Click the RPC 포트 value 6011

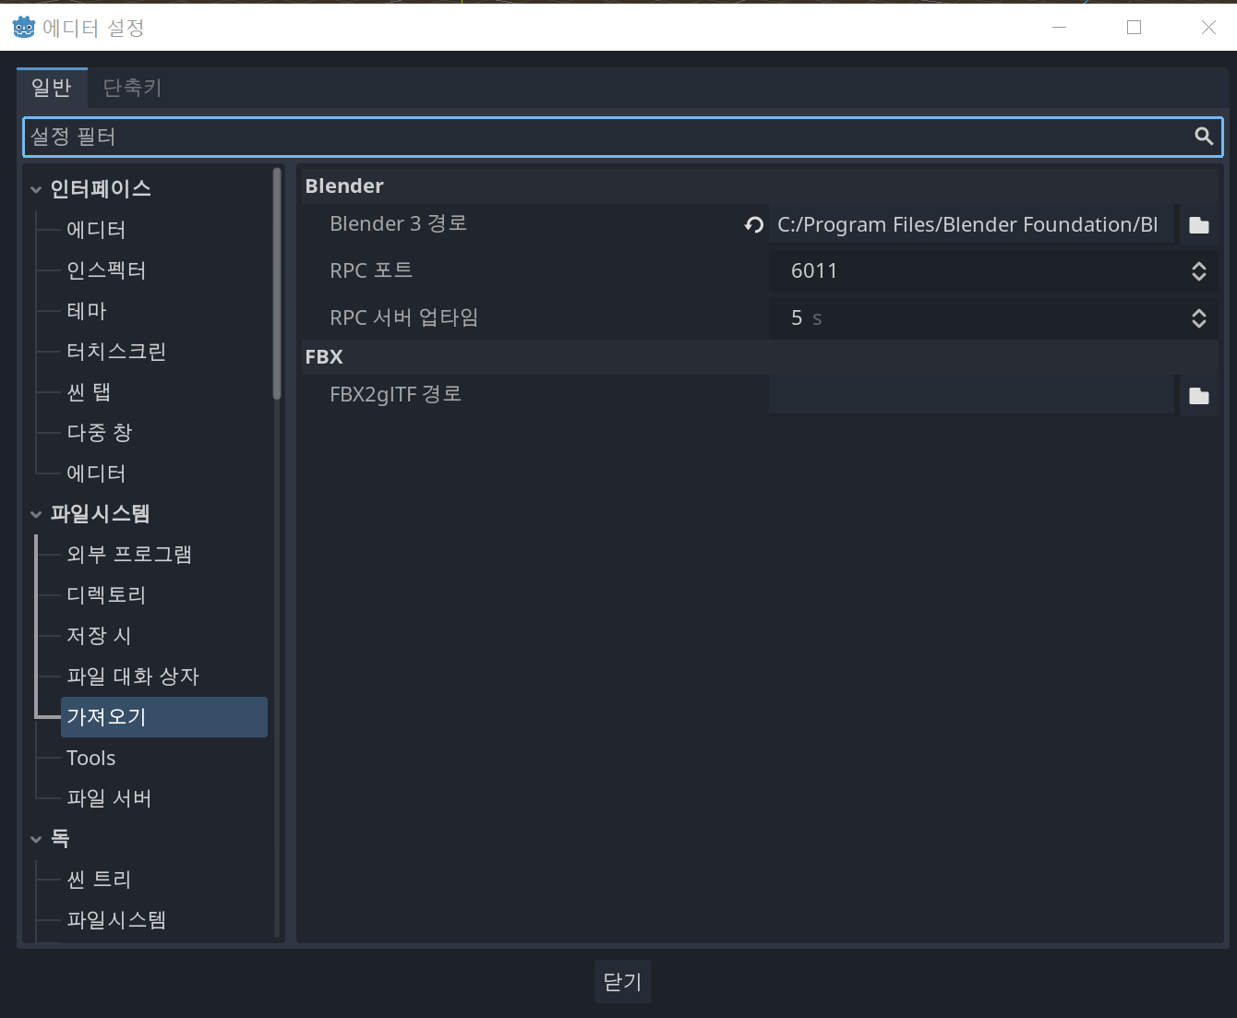pos(814,271)
